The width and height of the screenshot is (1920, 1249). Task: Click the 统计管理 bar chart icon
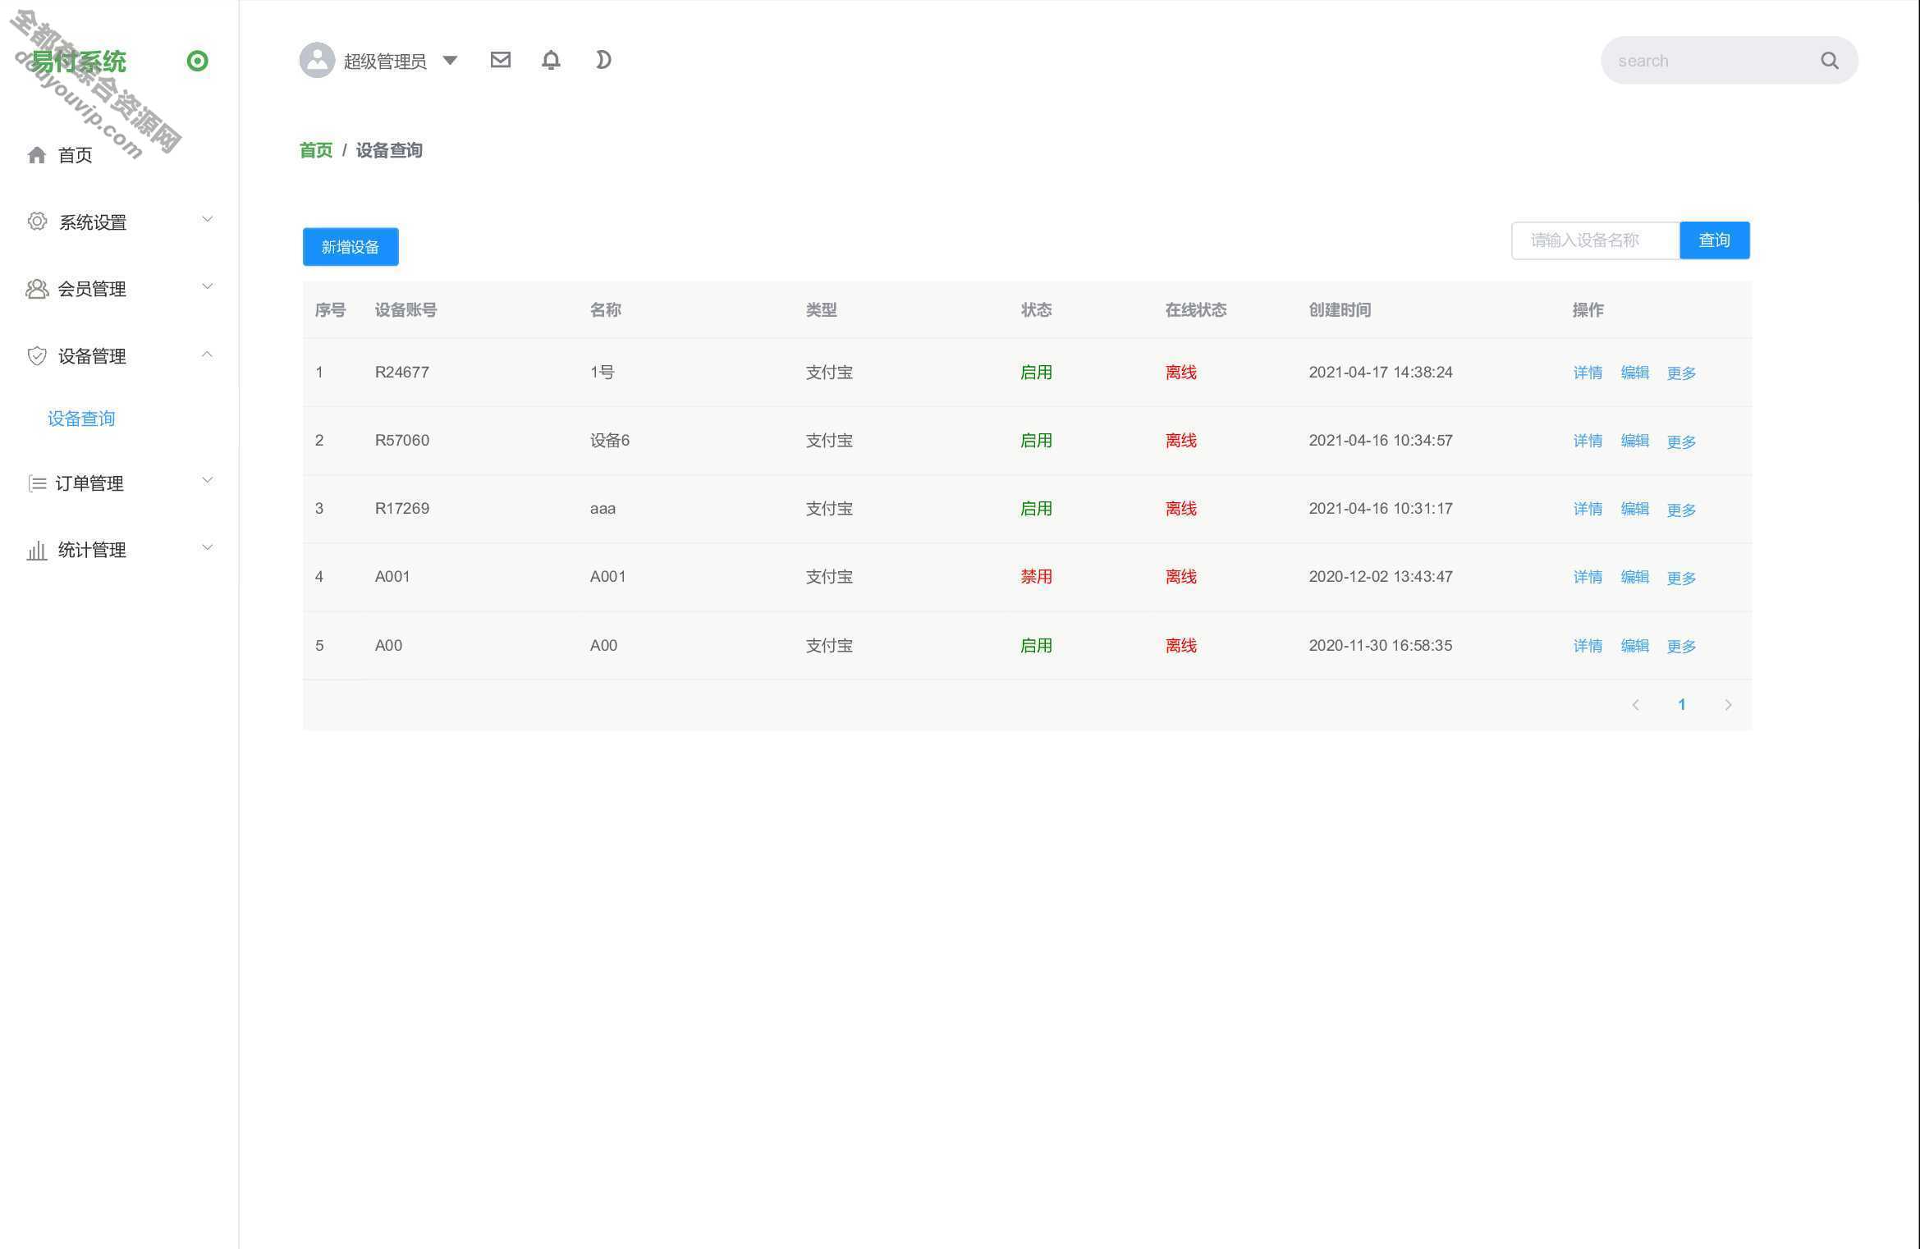point(37,550)
